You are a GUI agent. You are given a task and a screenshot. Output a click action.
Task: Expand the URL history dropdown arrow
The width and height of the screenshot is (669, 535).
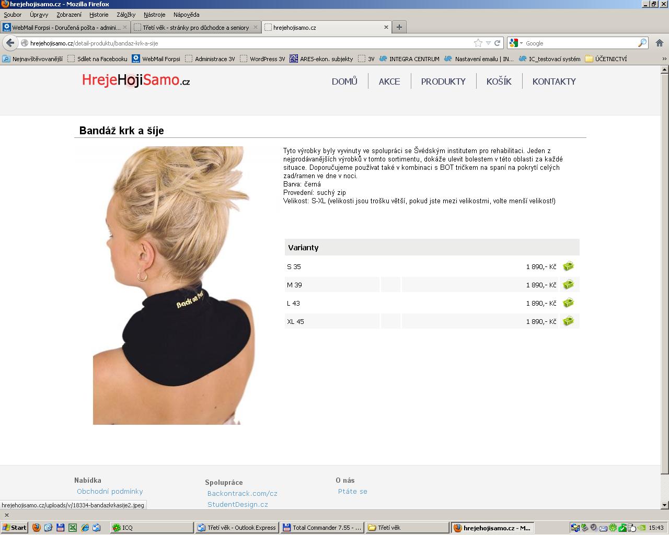coord(488,43)
